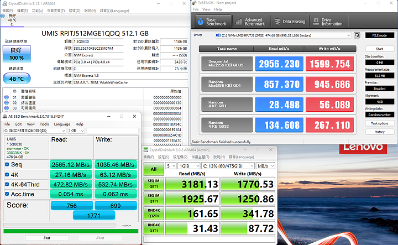Open AS SSD Language menu

point(62,124)
